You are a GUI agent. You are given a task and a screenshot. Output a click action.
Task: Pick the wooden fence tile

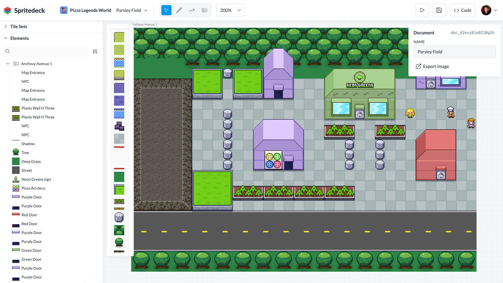coord(119,208)
